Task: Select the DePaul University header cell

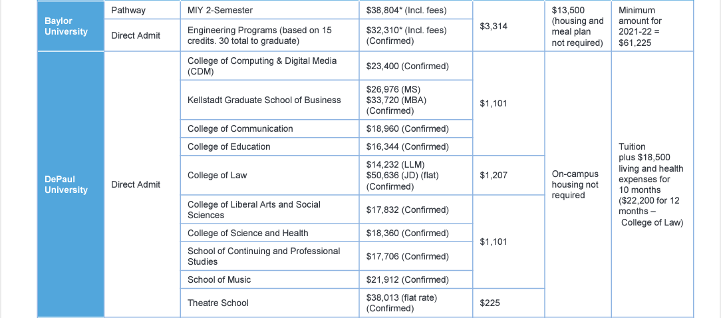Action: pos(71,184)
